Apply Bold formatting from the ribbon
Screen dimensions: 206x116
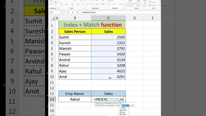pos(61,4)
